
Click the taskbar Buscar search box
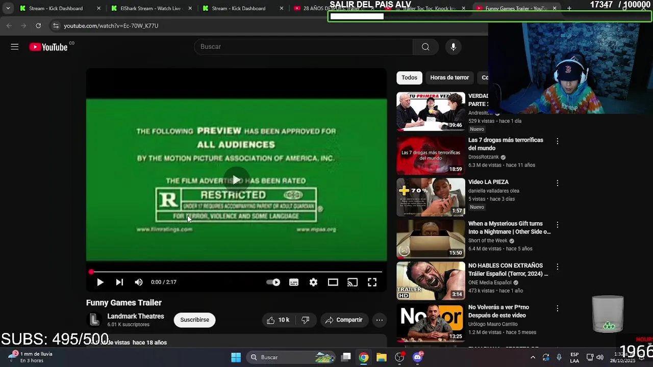click(291, 357)
